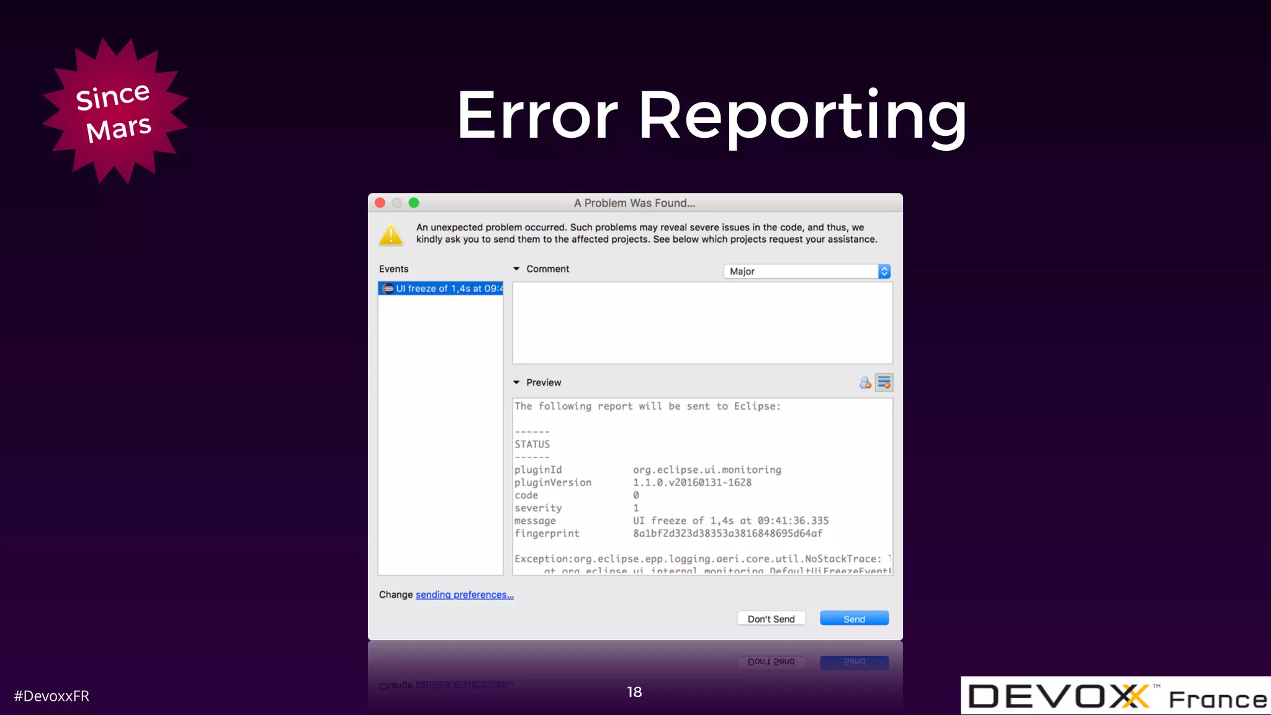The height and width of the screenshot is (715, 1271).
Task: Open the sending preferences link
Action: click(x=464, y=595)
